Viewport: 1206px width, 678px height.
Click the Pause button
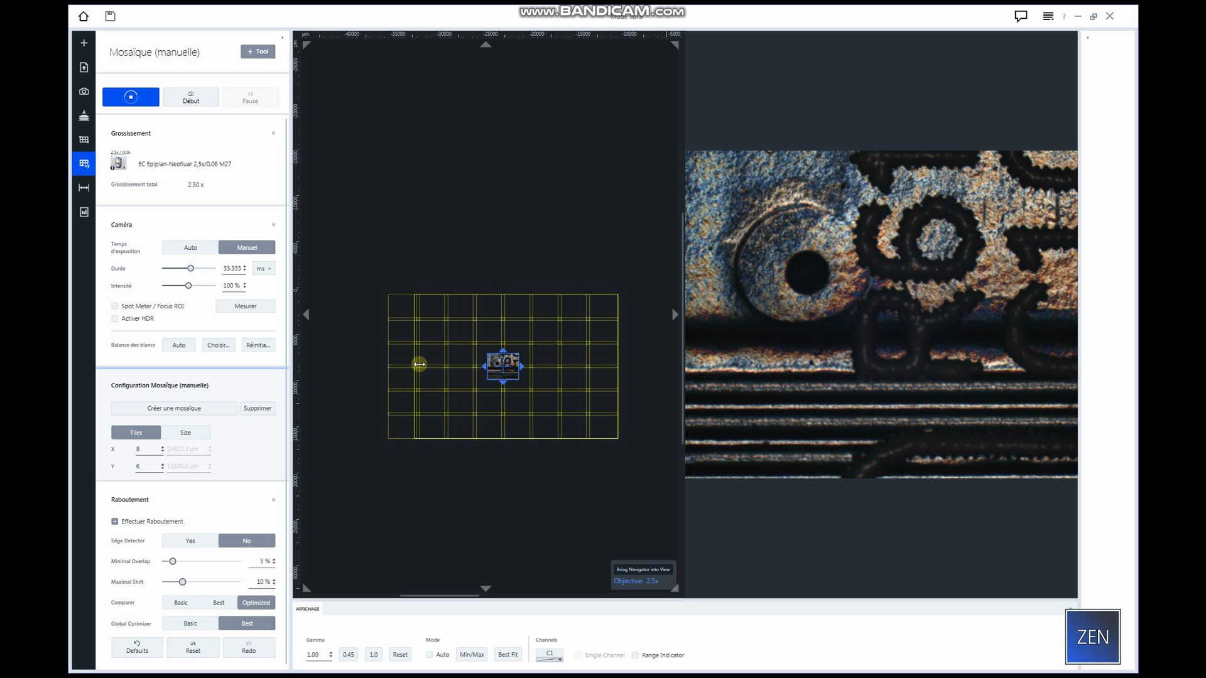click(250, 97)
